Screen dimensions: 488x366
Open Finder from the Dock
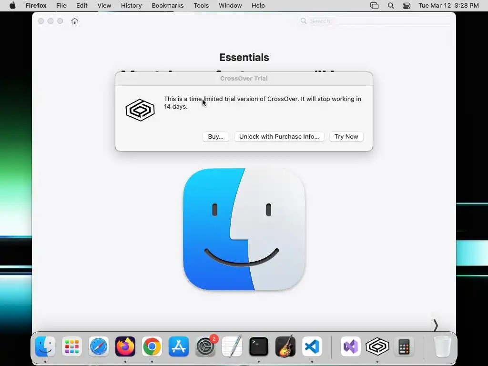coord(45,346)
